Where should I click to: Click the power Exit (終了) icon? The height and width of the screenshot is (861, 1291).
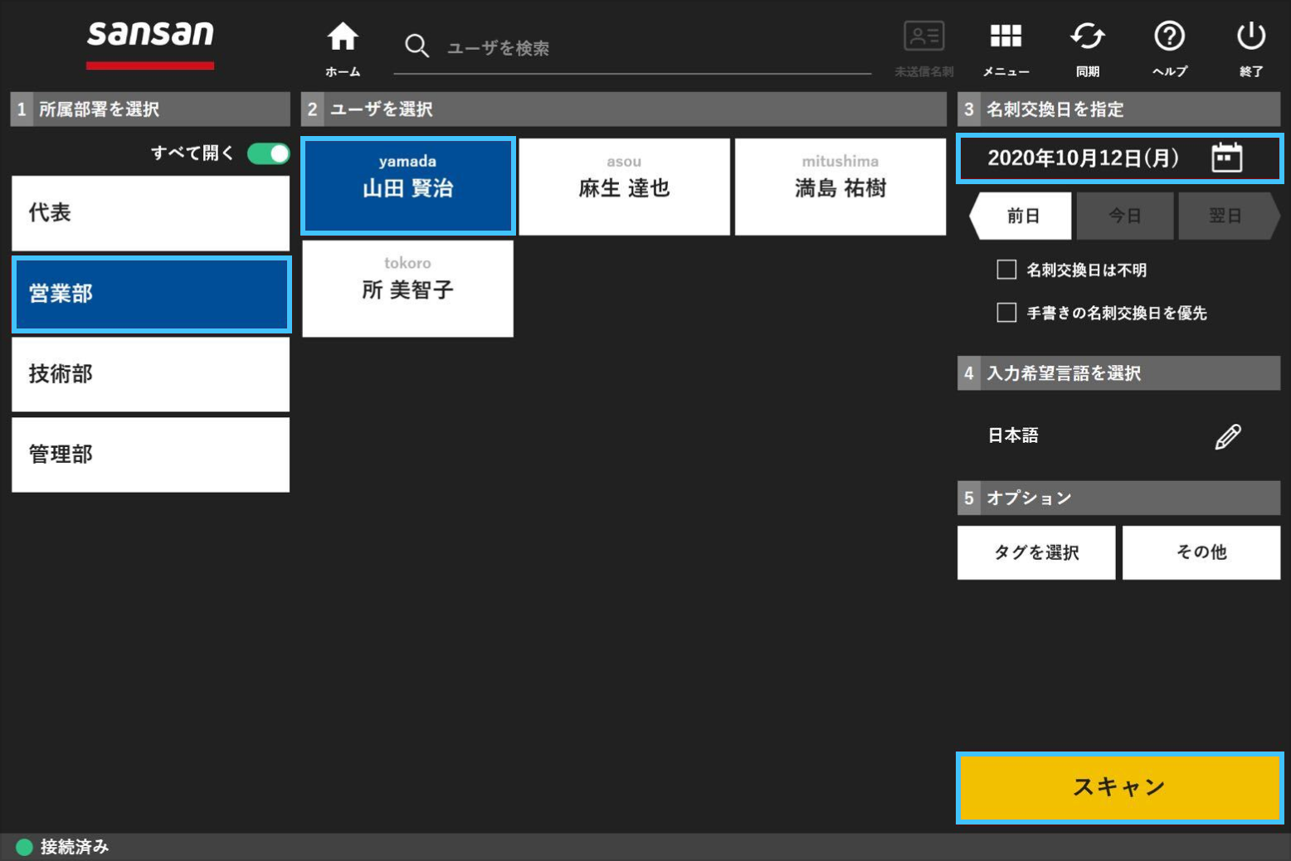click(1250, 49)
